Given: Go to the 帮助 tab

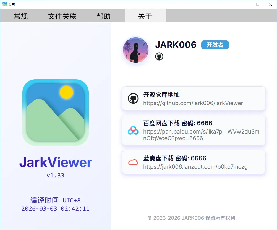Looking at the screenshot, I should point(104,16).
